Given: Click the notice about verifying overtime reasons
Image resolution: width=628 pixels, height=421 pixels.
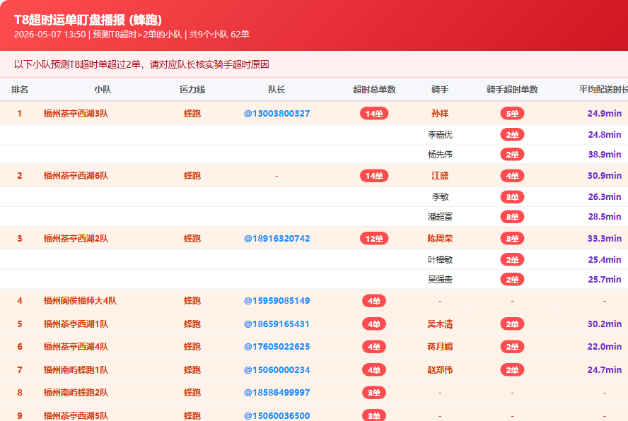Looking at the screenshot, I should [x=141, y=64].
